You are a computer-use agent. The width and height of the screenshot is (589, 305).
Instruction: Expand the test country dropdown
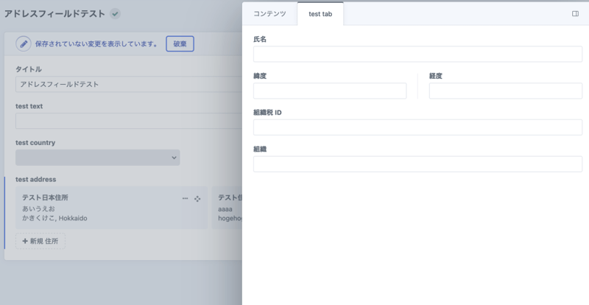[97, 158]
